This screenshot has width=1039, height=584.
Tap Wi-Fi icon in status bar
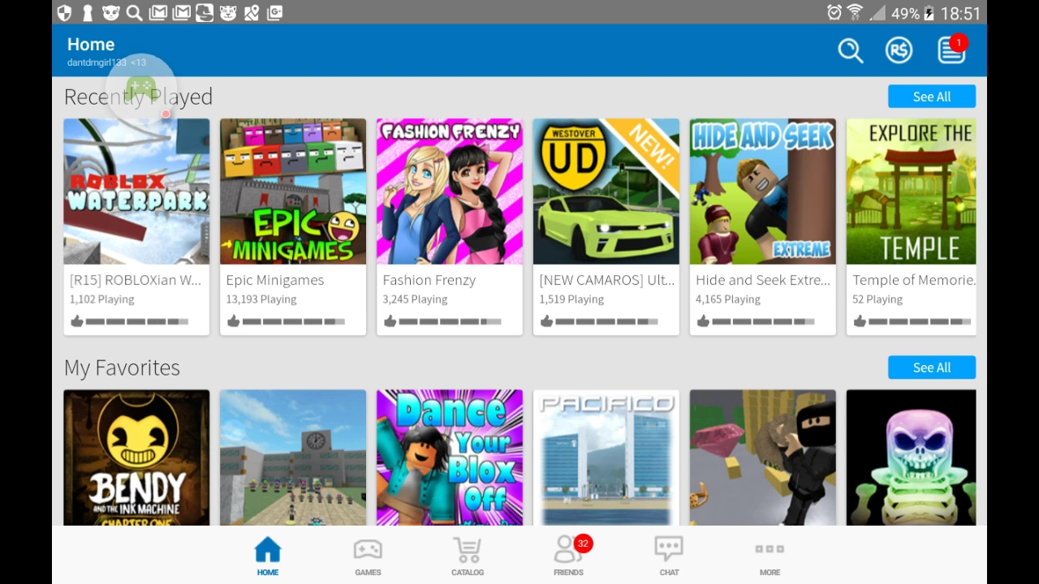click(856, 12)
